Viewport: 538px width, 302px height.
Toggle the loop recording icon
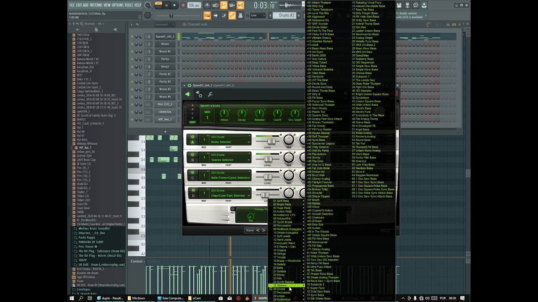tap(240, 5)
